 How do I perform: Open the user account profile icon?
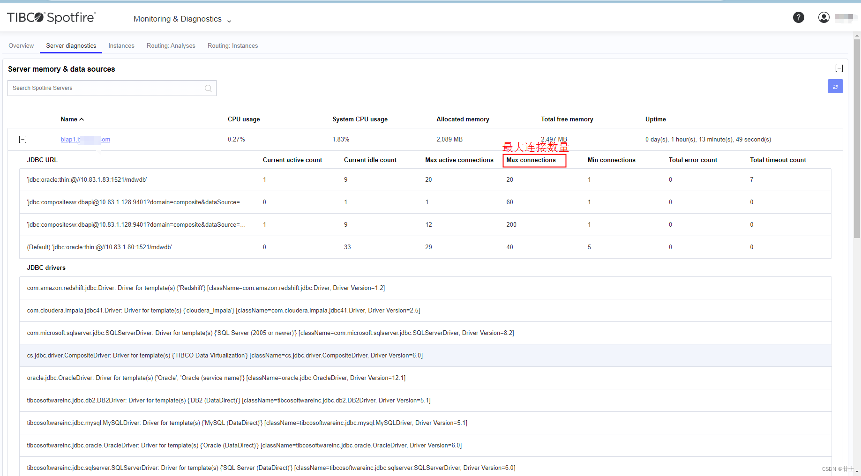point(824,18)
